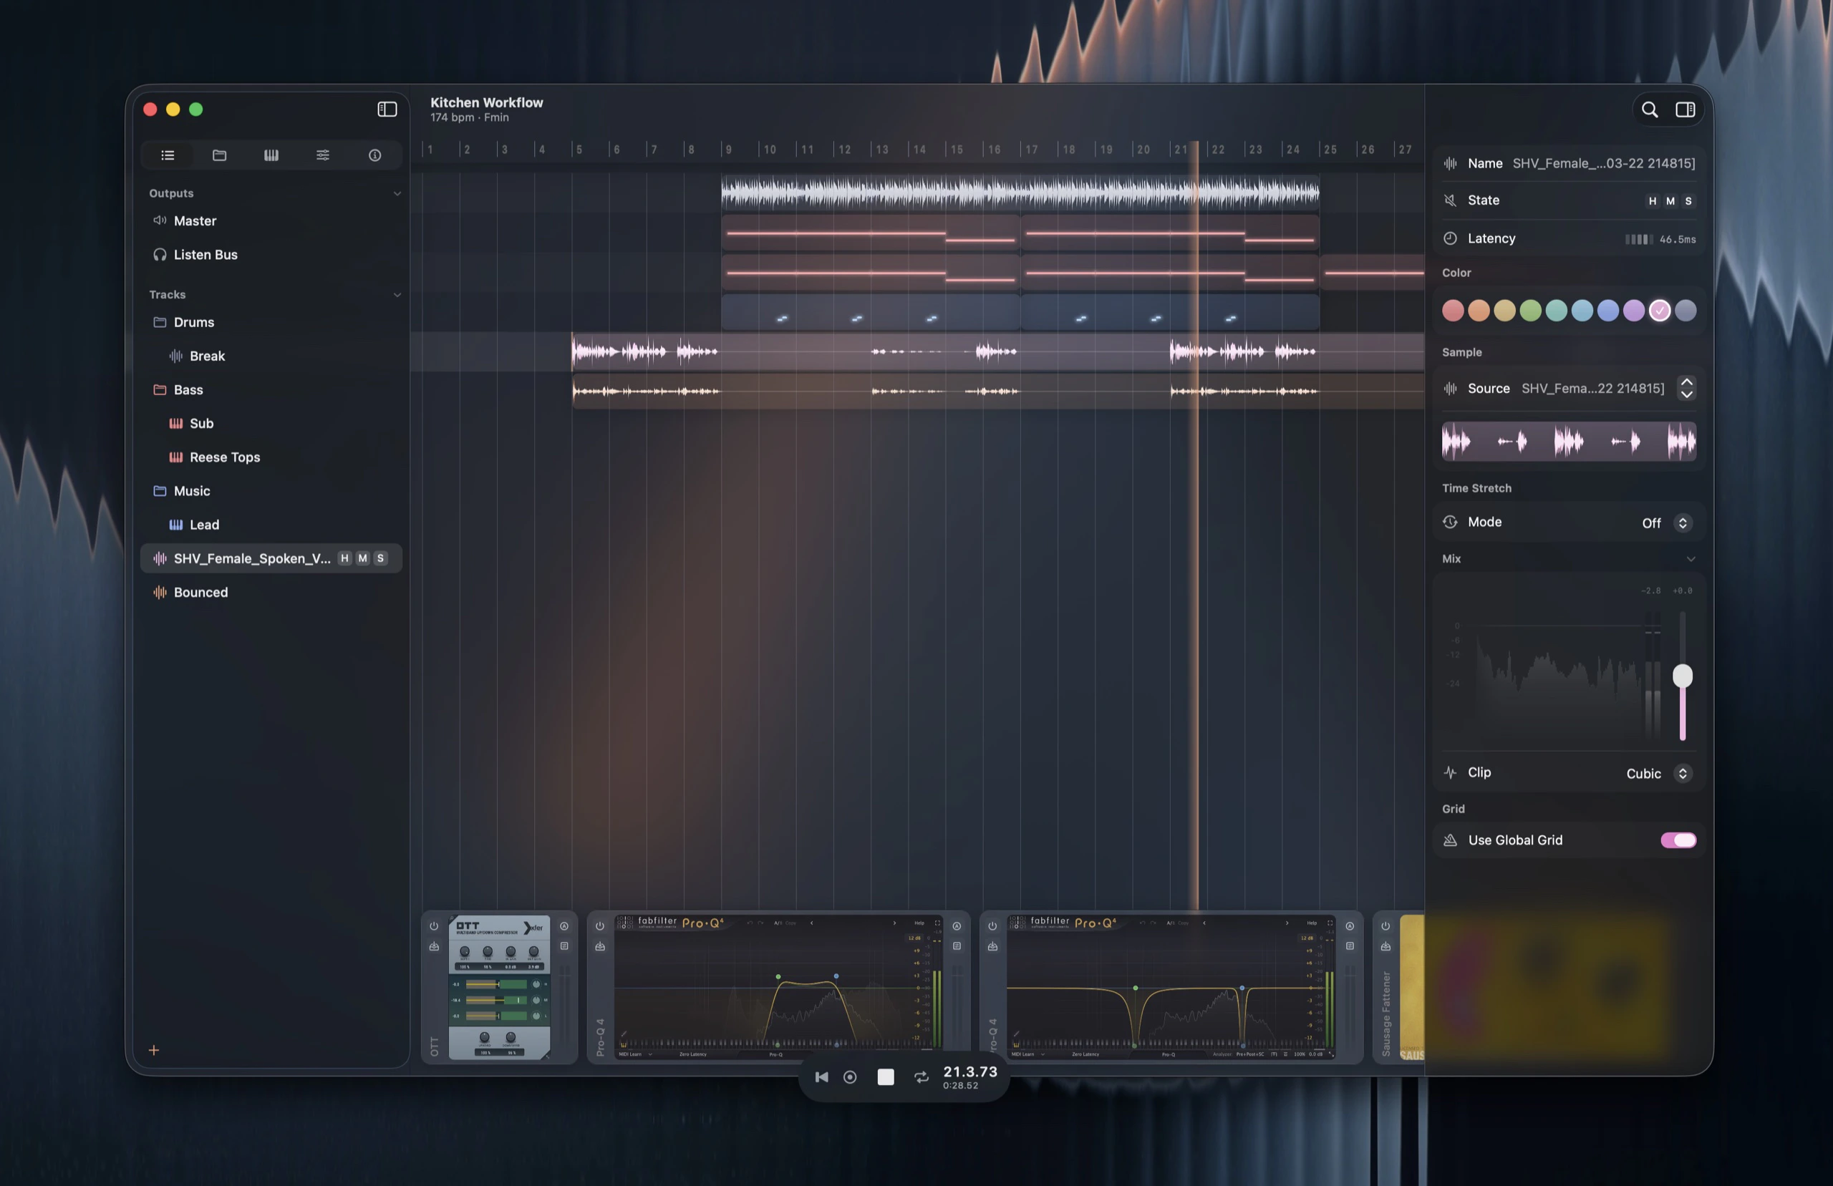Collapse the left sidebar with its toggle icon
The image size is (1833, 1186).
click(x=387, y=109)
